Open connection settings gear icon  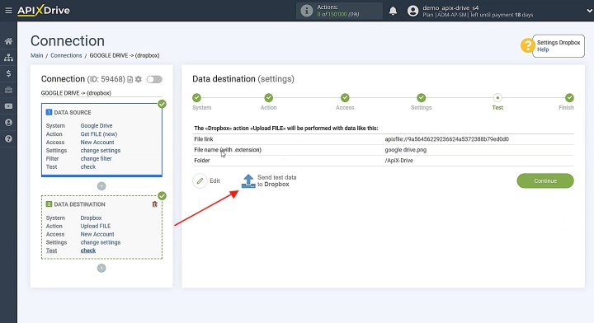[139, 79]
